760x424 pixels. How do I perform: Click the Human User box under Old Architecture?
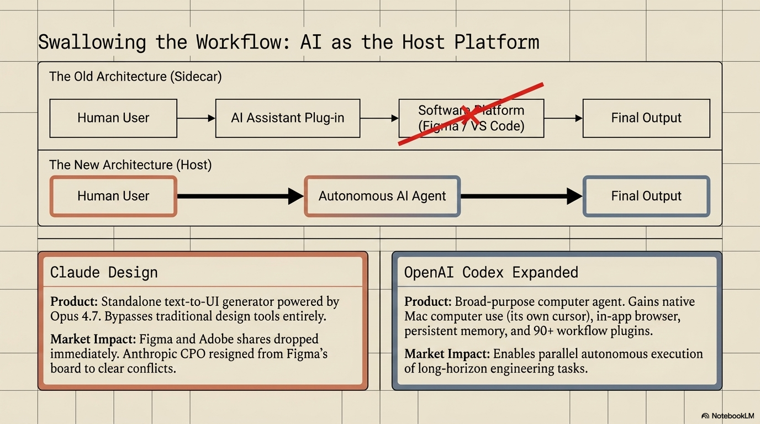113,118
